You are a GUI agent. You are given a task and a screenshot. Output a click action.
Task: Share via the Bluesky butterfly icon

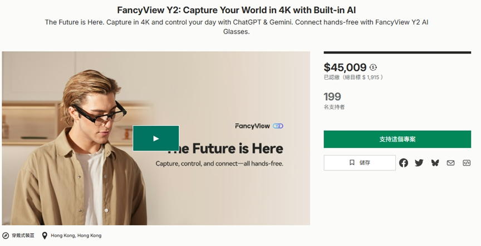(x=435, y=163)
